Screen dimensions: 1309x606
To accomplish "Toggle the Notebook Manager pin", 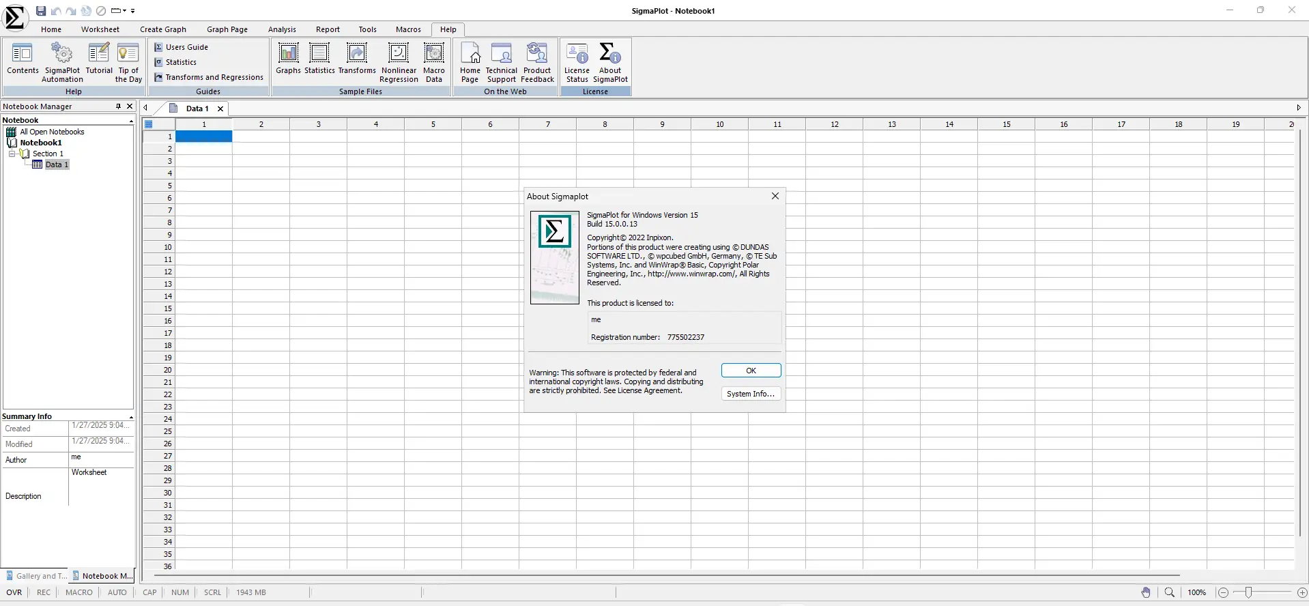I will [118, 106].
